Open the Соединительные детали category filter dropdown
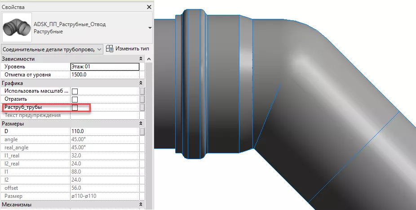The image size is (416, 210). point(52,49)
